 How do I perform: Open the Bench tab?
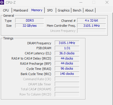click(x=77, y=10)
